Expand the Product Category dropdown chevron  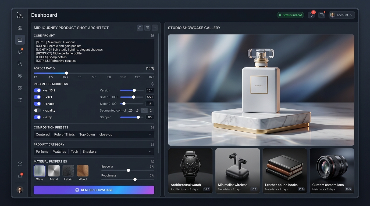click(x=150, y=152)
